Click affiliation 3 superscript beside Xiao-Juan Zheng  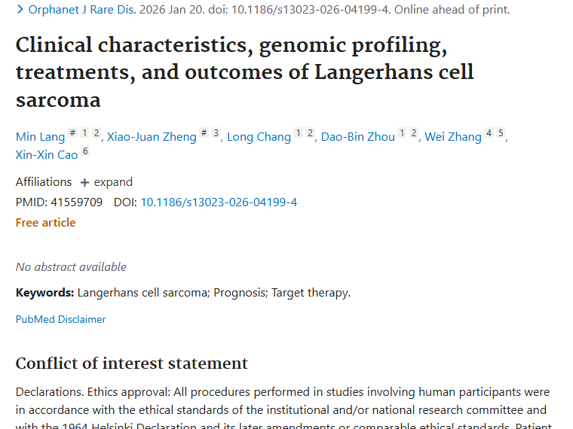tap(216, 133)
